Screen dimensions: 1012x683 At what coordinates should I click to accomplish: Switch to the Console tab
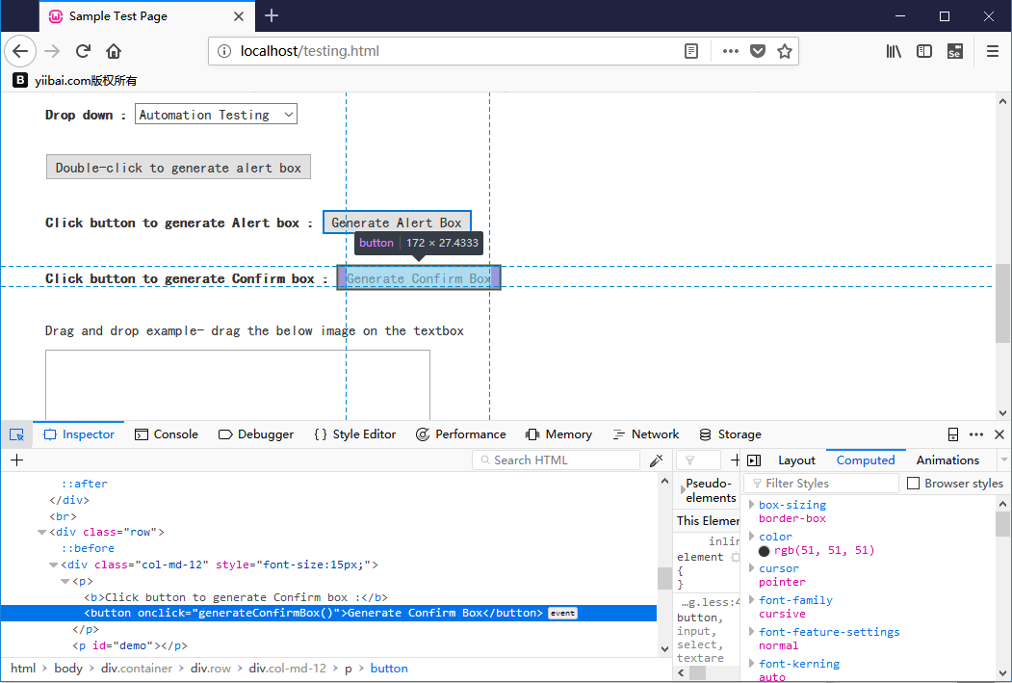coord(167,434)
